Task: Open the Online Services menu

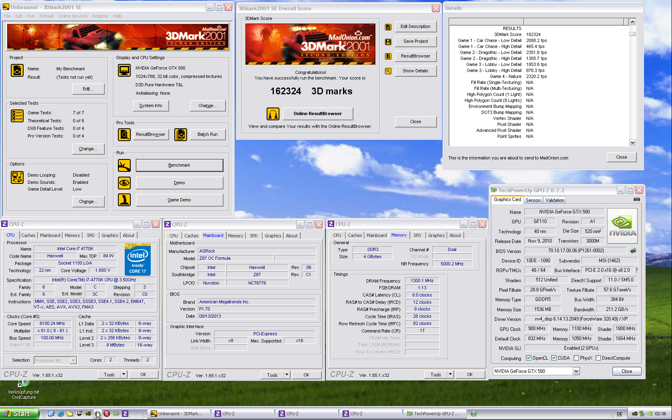Action: tap(73, 16)
